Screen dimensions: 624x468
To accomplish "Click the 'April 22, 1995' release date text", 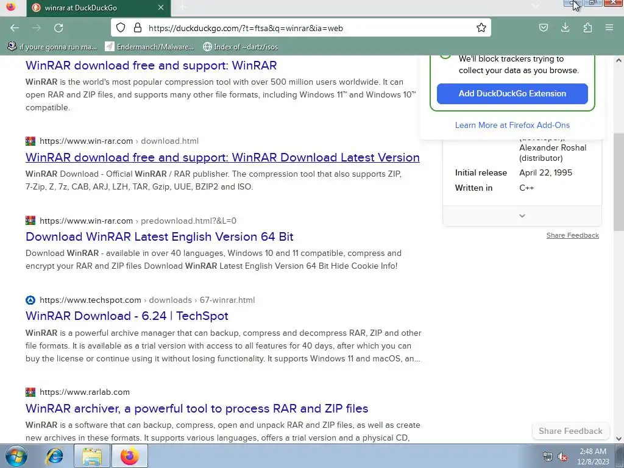I will click(x=545, y=172).
